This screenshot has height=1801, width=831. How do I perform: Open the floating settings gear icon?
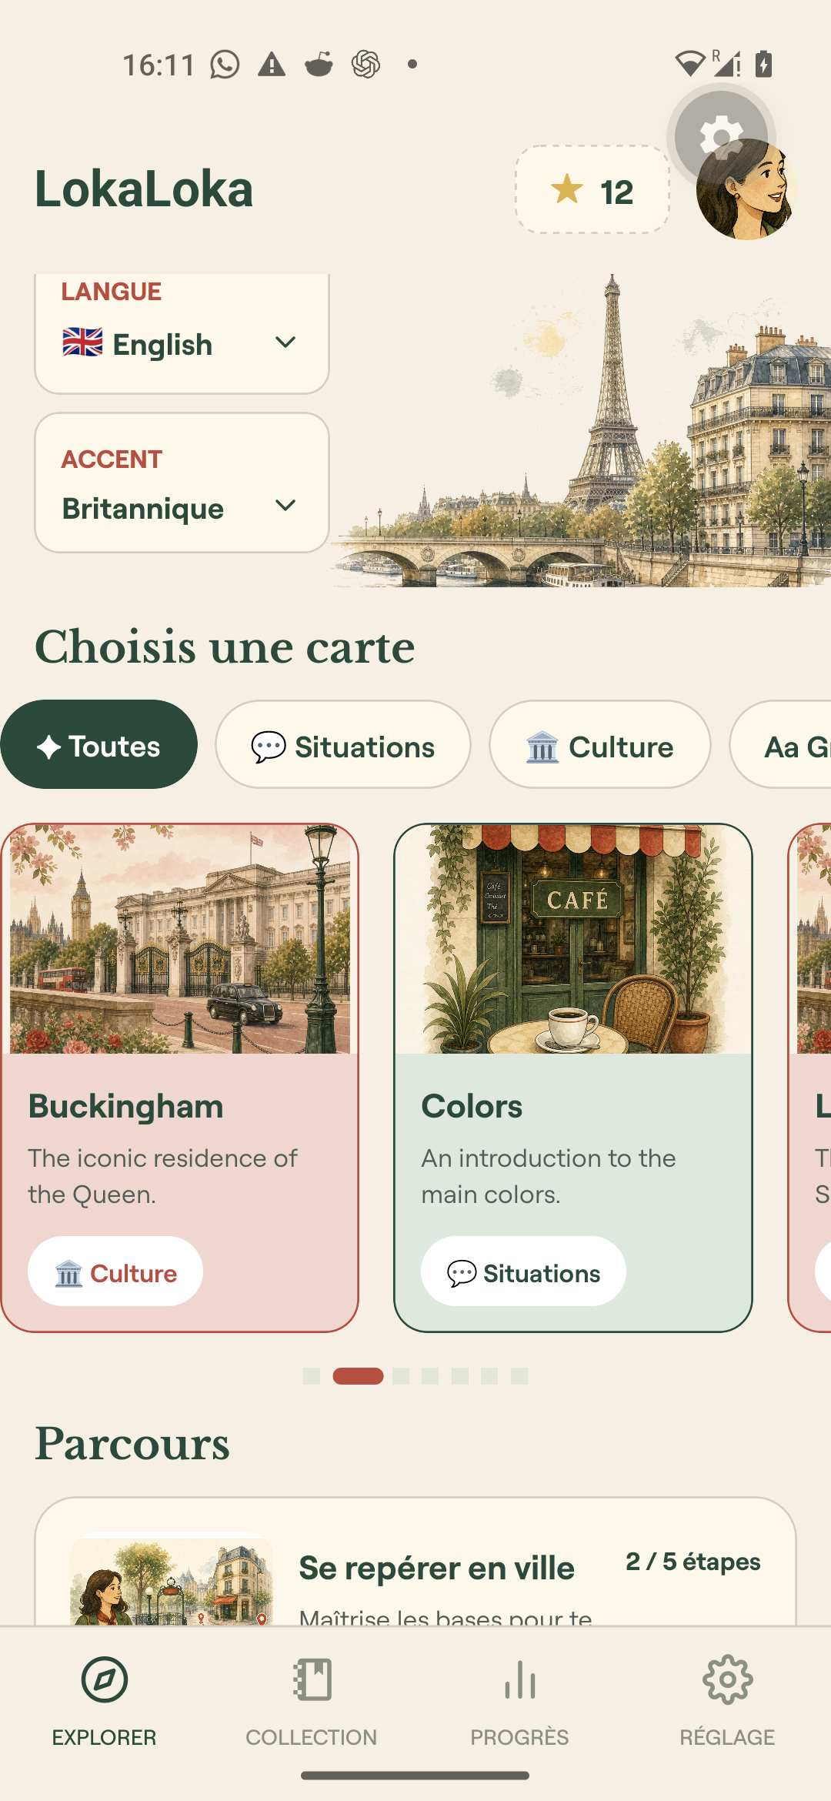719,136
